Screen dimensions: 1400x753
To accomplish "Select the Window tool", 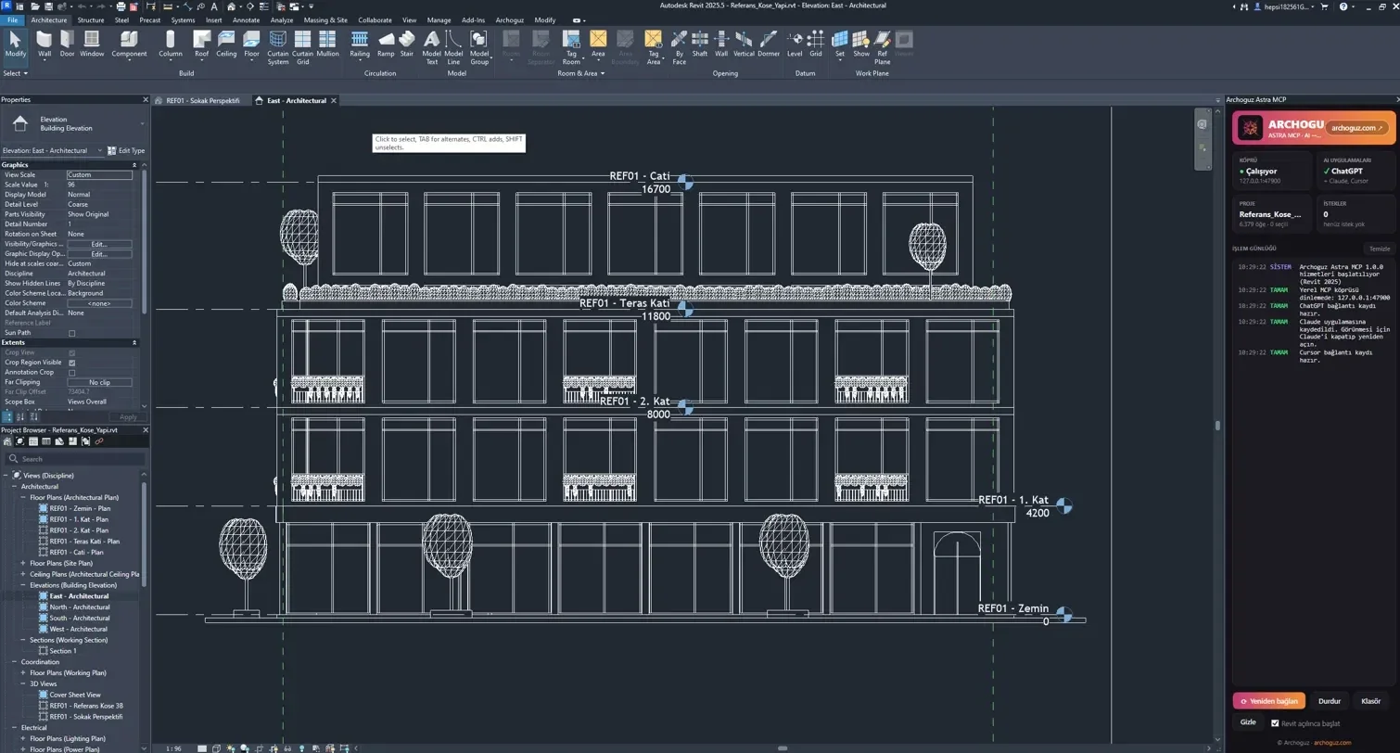I will tap(92, 43).
